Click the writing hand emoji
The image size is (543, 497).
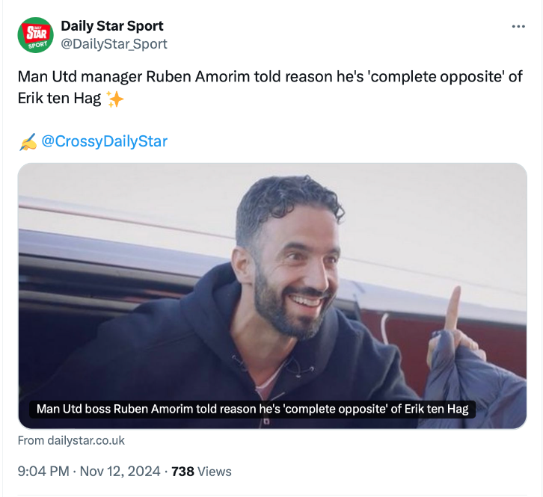(x=28, y=141)
